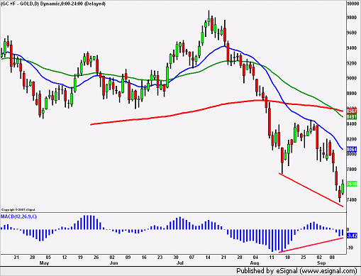This screenshot has height=276, width=361.
Task: Click the 25 date label on the time axis
Action: (304, 258)
